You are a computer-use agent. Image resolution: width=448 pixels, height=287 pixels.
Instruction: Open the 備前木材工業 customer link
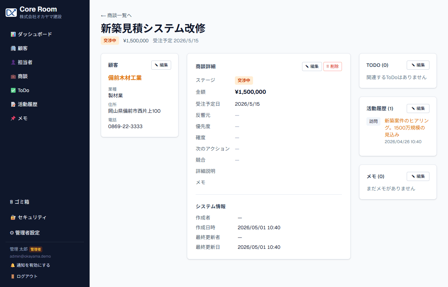point(125,78)
